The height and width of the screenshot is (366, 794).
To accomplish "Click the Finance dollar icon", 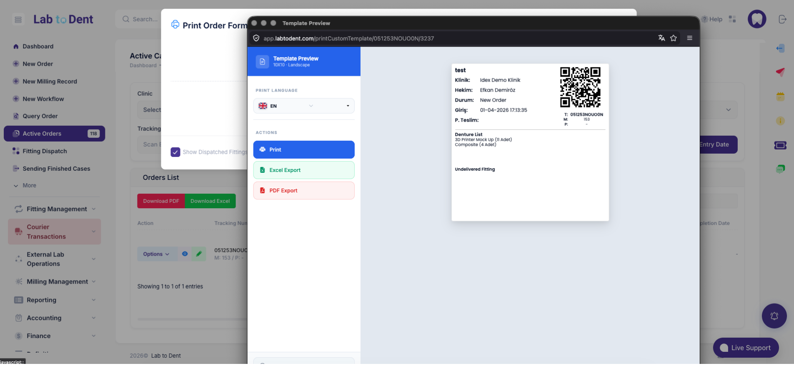I will tap(18, 336).
